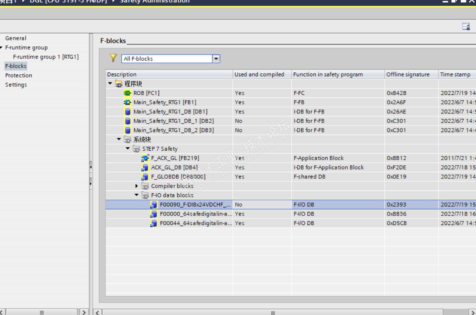The height and width of the screenshot is (315, 476).
Task: Click the navigation pane scroll right arrow
Action: click(84, 312)
